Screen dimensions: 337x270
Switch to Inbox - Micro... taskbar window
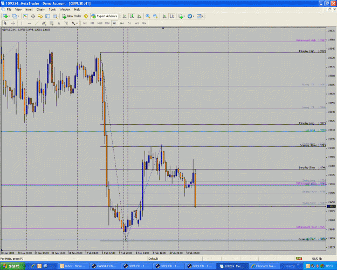[x=73, y=266]
